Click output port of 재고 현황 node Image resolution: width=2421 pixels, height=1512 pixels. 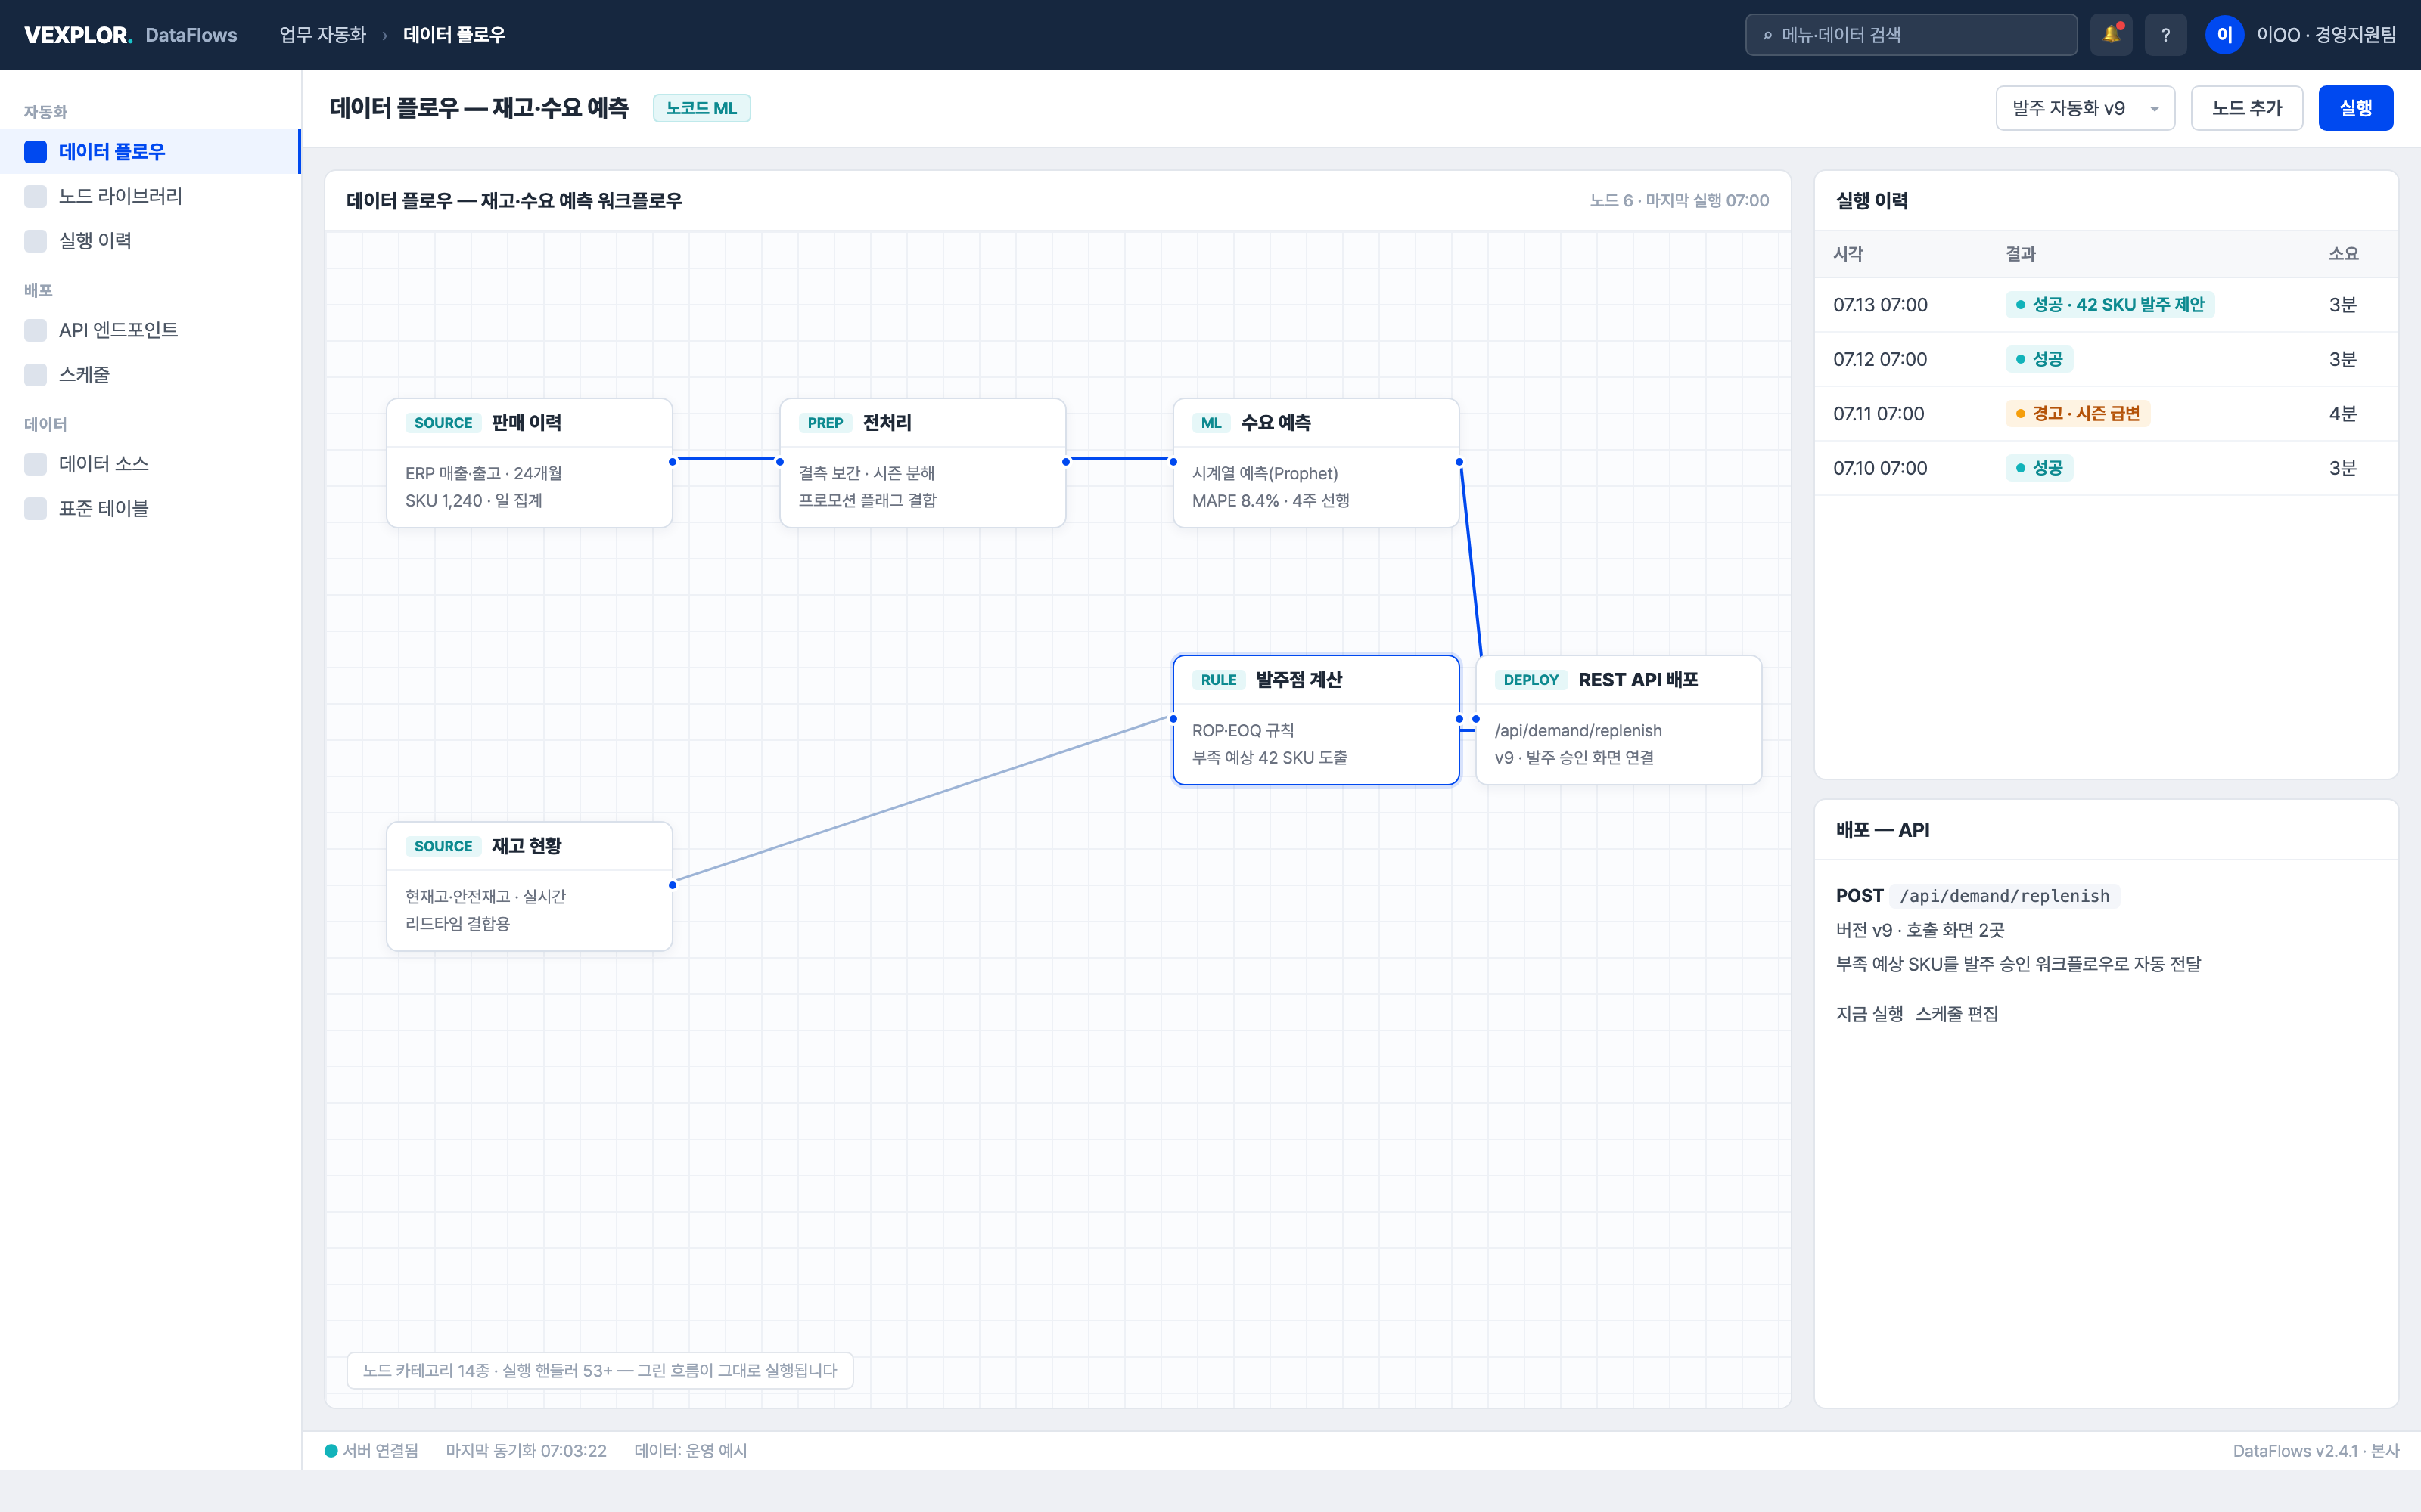tap(673, 885)
